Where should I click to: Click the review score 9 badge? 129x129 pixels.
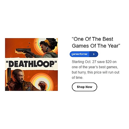[94, 54]
